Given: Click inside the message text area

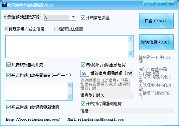Looking at the screenshot, I should 67,46.
